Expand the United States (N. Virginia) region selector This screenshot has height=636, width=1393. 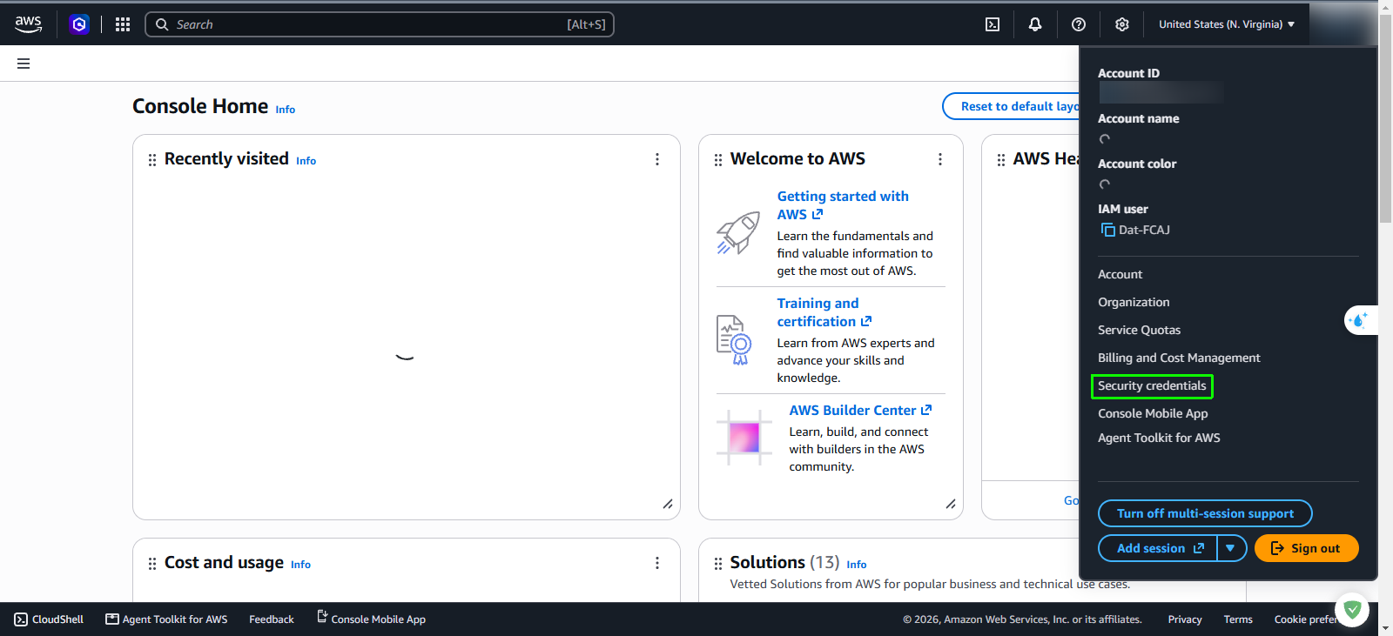point(1227,24)
